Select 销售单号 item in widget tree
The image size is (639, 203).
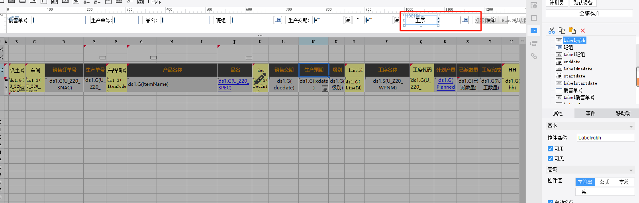(573, 90)
